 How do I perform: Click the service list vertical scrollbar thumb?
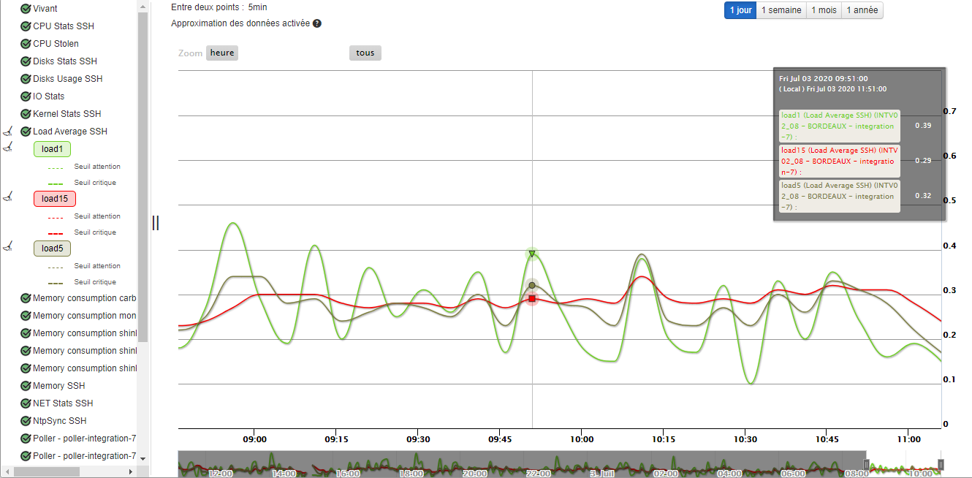coord(143,175)
